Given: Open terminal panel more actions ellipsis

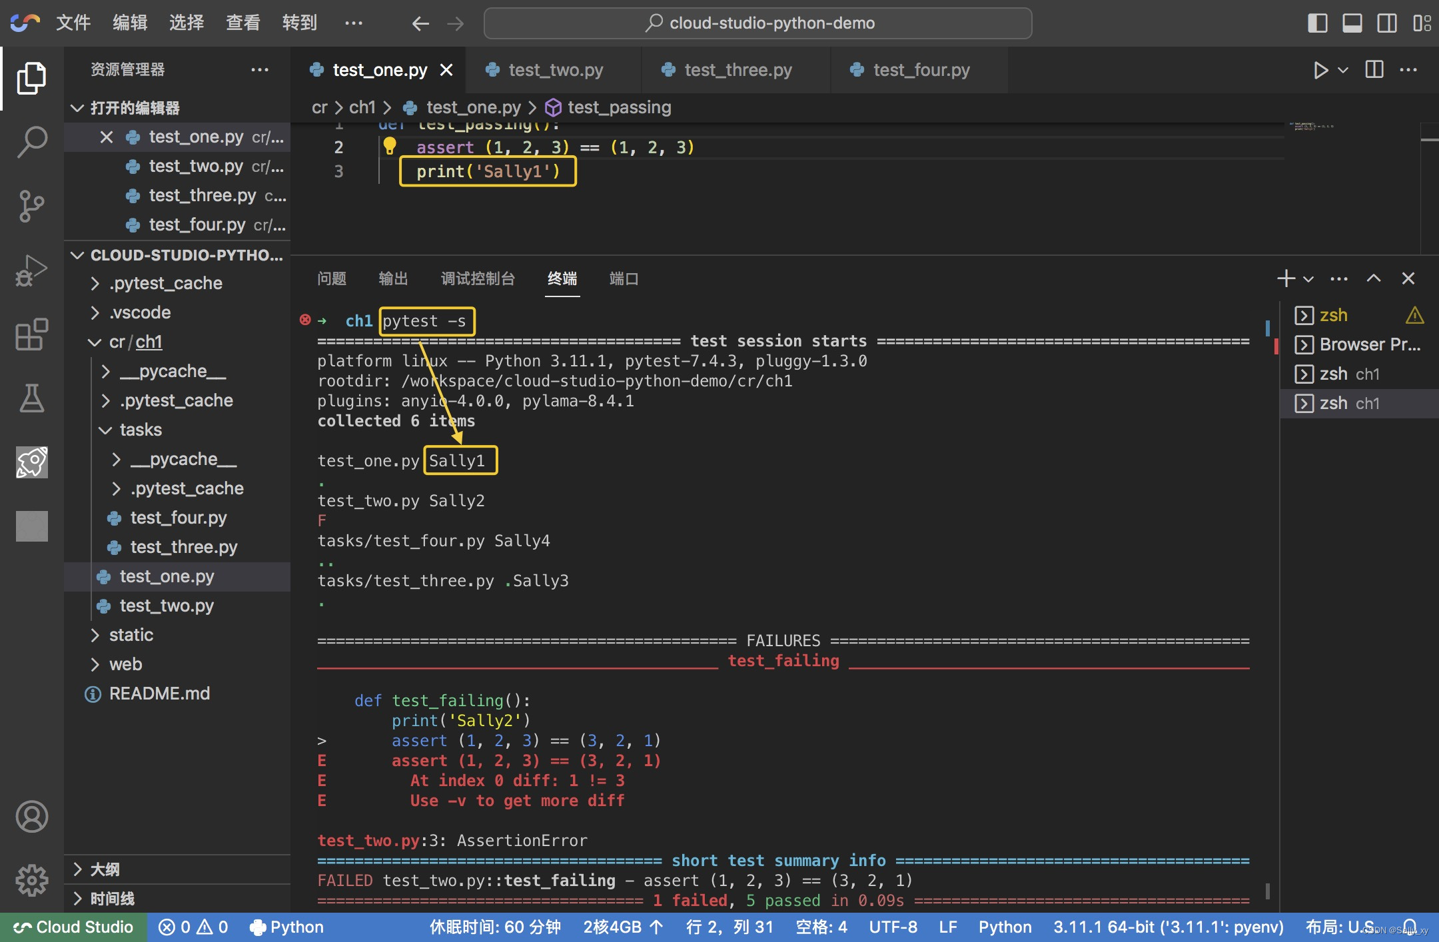Looking at the screenshot, I should (x=1339, y=278).
